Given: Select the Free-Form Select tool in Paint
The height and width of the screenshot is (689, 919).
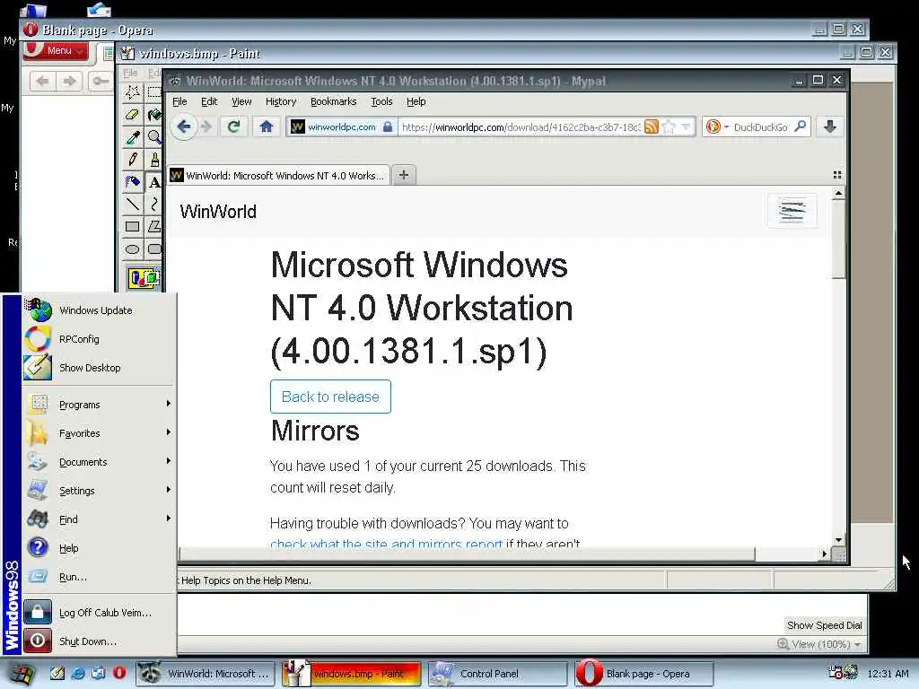Looking at the screenshot, I should 133,92.
